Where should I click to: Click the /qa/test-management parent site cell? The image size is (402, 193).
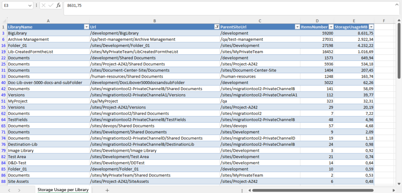coord(260,39)
